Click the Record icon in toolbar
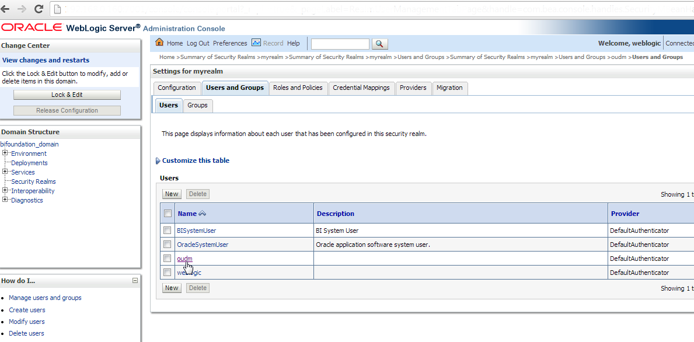694x342 pixels. (x=256, y=43)
